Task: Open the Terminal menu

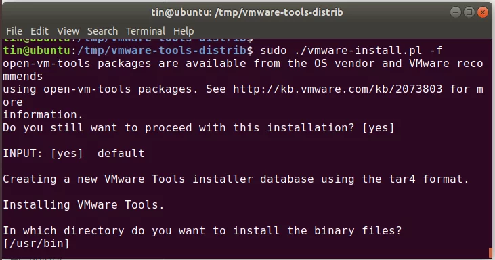Action: tap(146, 31)
